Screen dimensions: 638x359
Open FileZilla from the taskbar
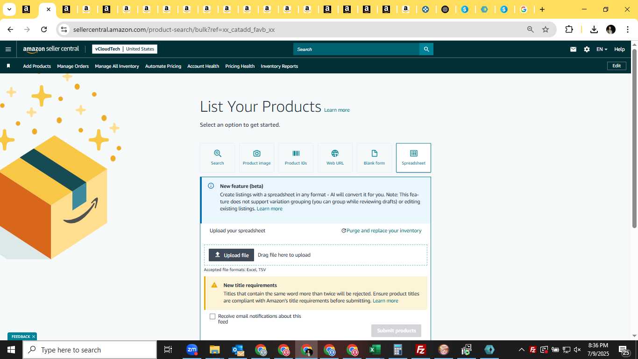pos(421,350)
